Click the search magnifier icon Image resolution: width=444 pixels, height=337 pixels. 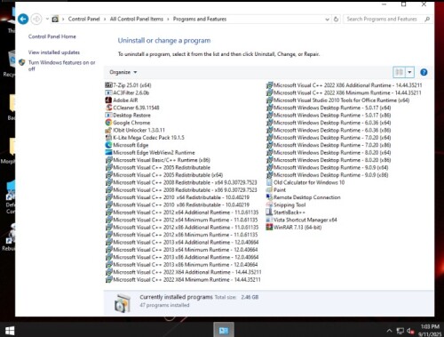coord(427,20)
